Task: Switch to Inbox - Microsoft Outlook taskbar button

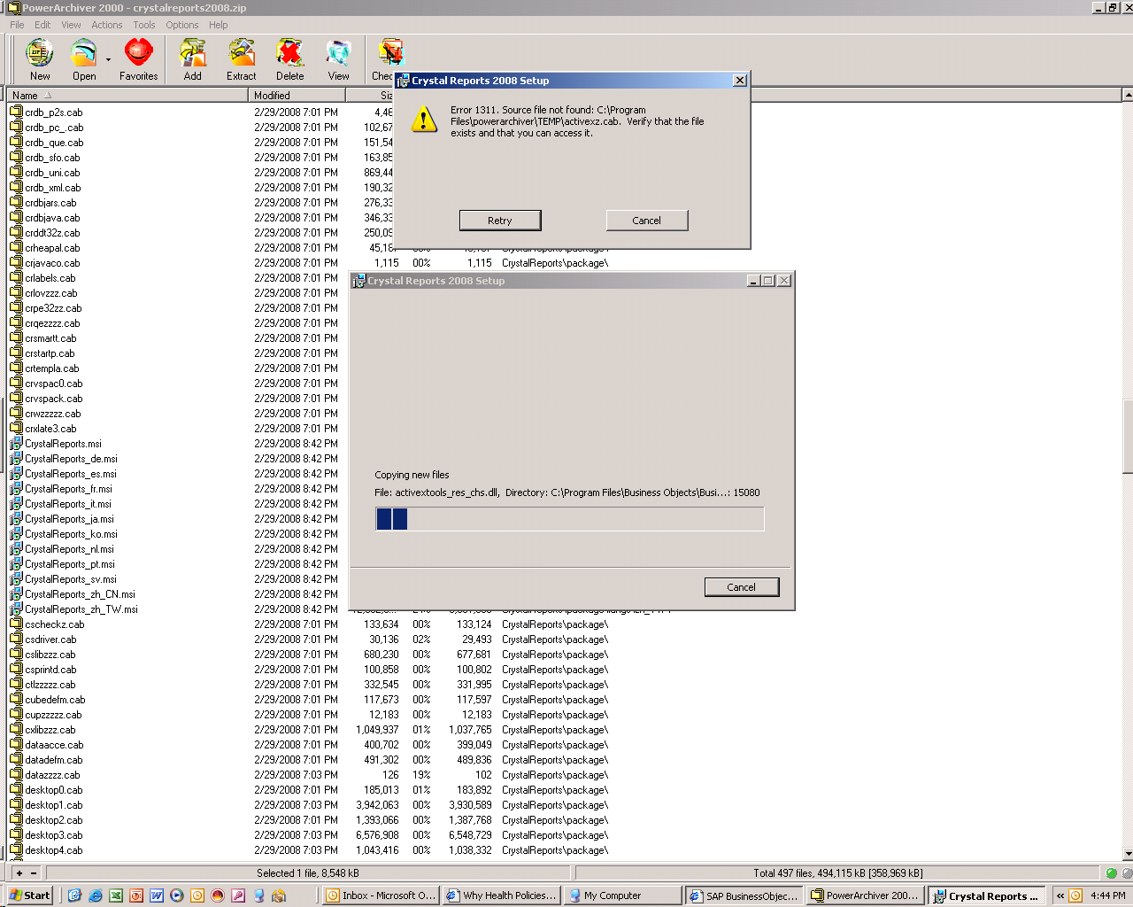Action: click(x=381, y=895)
